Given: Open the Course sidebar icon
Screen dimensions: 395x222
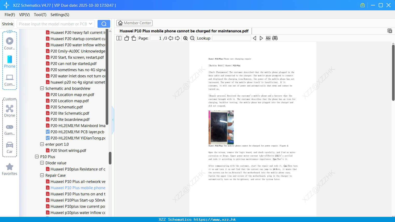Looking at the screenshot, I should click(10, 44).
